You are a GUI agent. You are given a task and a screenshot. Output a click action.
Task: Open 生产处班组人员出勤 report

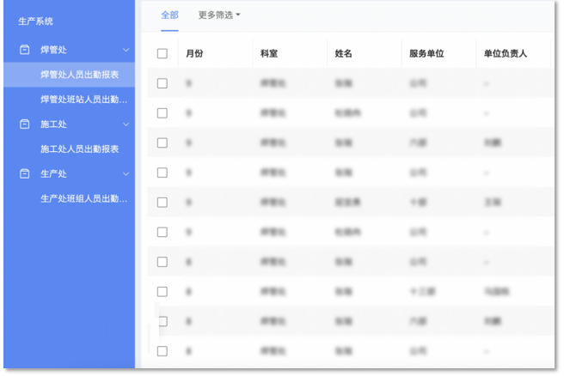(x=69, y=198)
